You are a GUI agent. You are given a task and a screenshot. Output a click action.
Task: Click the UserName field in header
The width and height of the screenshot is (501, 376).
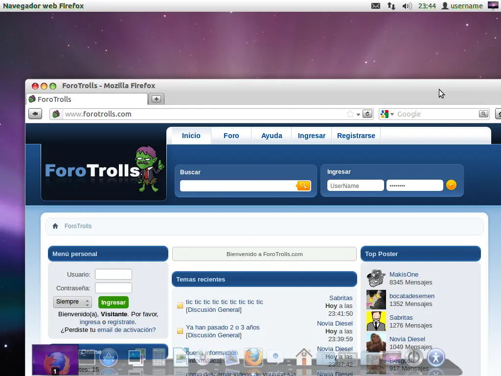[355, 186]
